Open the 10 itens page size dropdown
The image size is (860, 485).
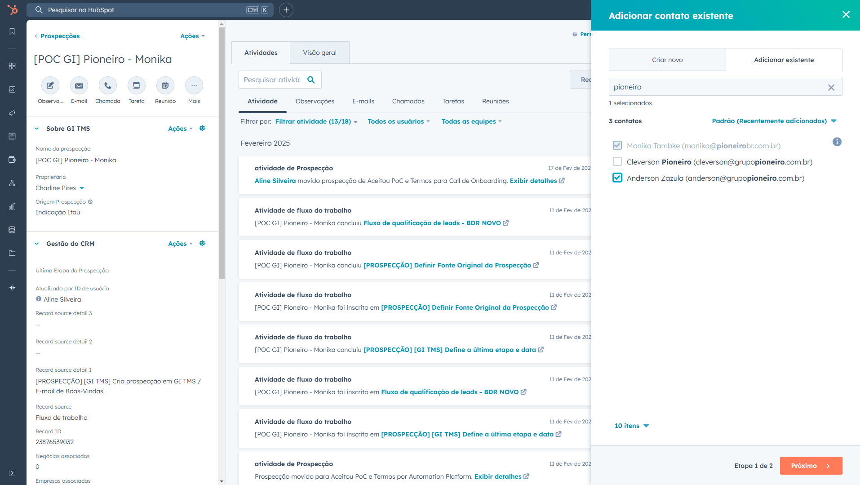632,426
